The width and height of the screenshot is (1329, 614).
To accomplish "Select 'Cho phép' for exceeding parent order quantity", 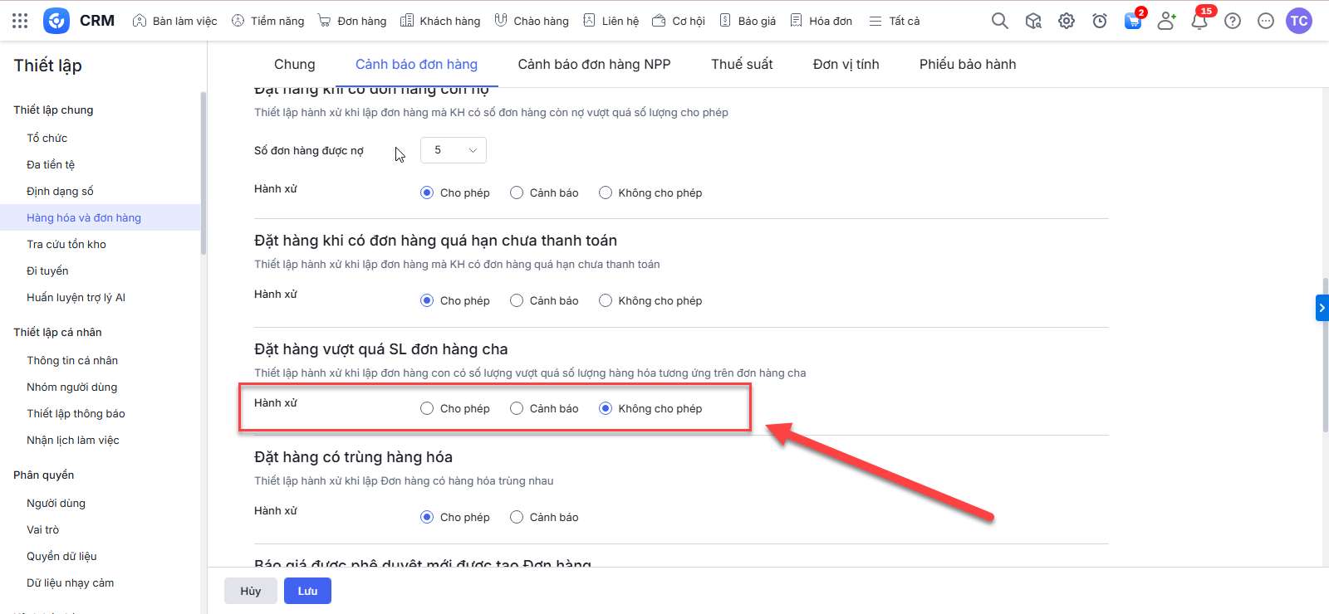I will tap(427, 408).
